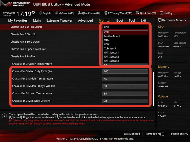Select Chassis Fan 3 Q-Fan Source label

[x=26, y=27]
